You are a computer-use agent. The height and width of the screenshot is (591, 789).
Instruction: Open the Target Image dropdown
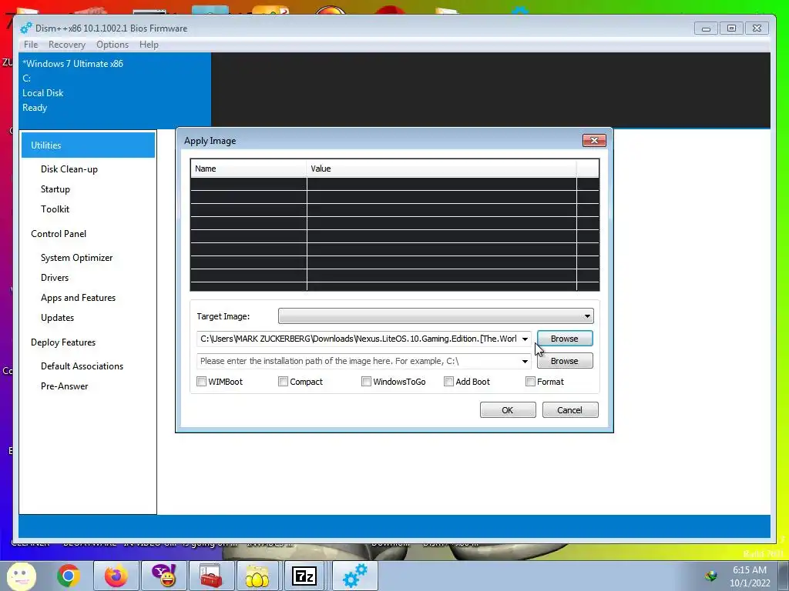tap(436, 316)
